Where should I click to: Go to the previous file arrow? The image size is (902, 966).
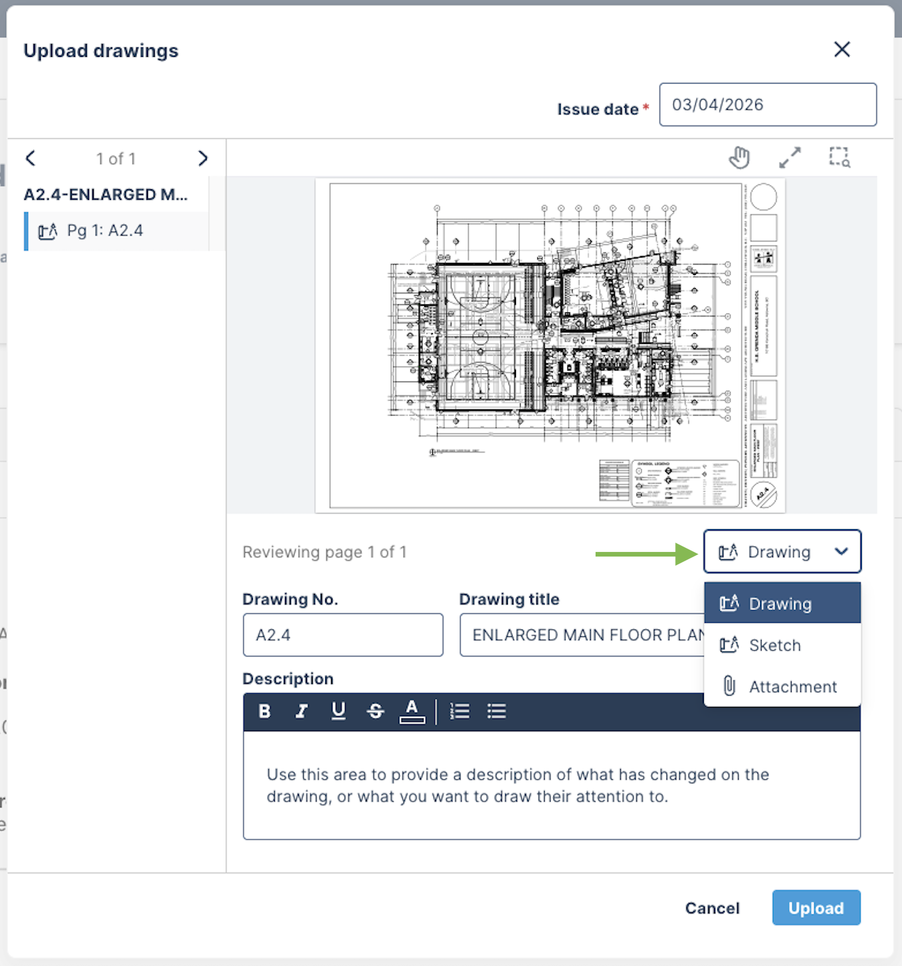tap(31, 159)
